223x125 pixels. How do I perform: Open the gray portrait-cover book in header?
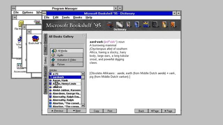click(x=128, y=25)
